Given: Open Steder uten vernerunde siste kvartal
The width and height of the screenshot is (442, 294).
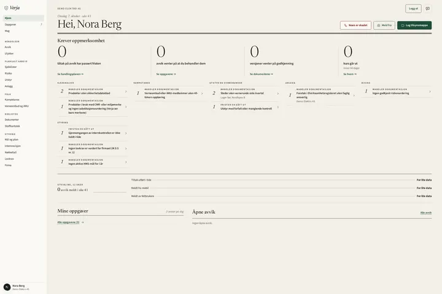Looking at the screenshot, I should (245, 93).
